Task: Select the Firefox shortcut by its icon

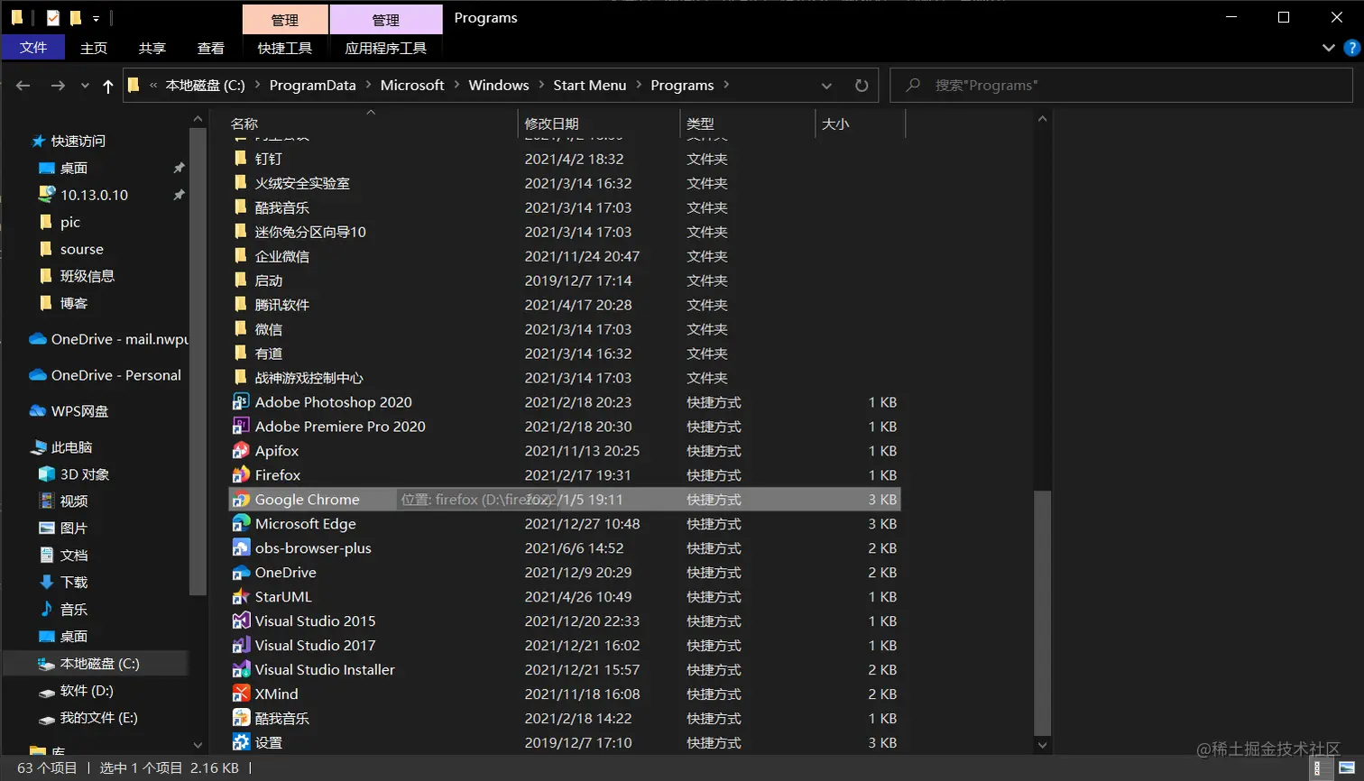Action: [241, 474]
